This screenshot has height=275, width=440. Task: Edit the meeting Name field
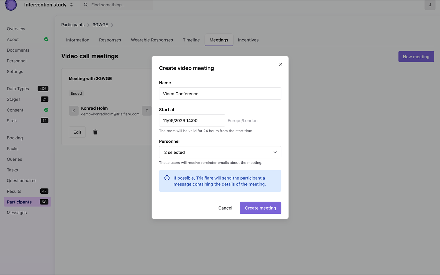pos(220,94)
